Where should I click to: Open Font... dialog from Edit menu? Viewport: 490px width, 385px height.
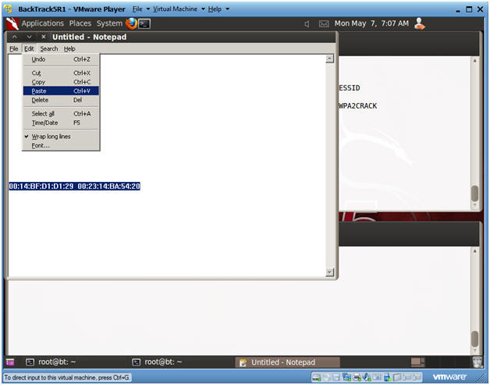[x=61, y=146]
